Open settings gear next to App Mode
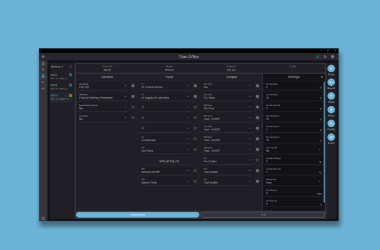The width and height of the screenshot is (380, 250). pyautogui.click(x=133, y=86)
